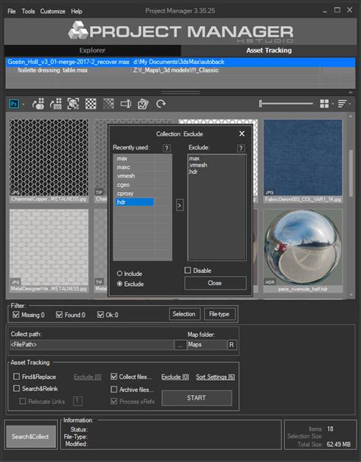Viewport: 361px width, 462px height.
Task: Open the FabricDenim003_COL_VAR1_1K.jpg thumbnail
Action: pos(303,161)
